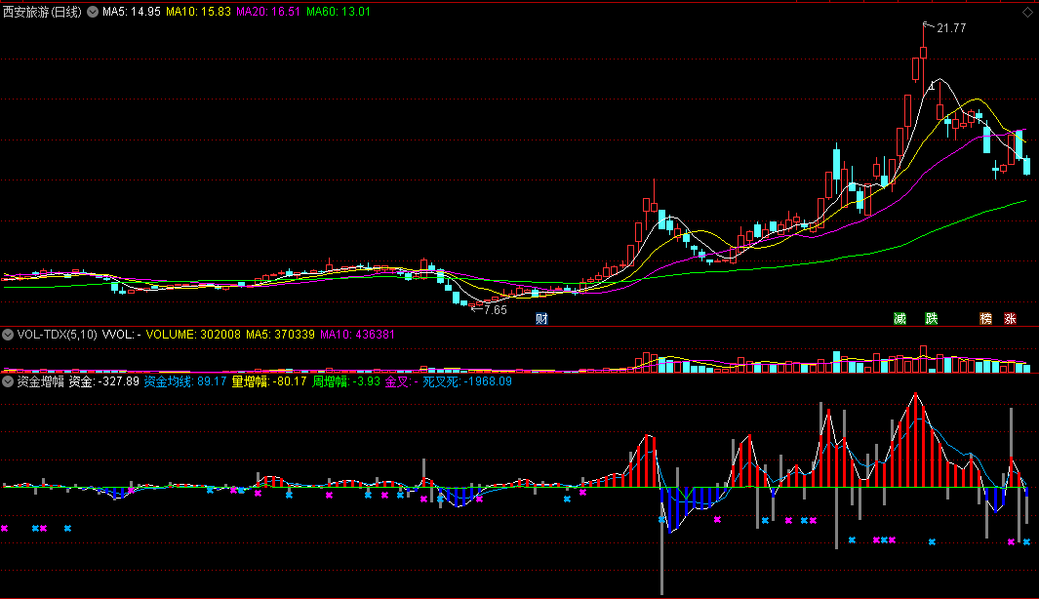
Task: Select the 西安旅游(日线) chart title
Action: pyautogui.click(x=42, y=12)
